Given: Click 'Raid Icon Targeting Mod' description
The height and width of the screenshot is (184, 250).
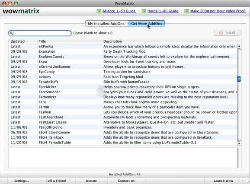Looking at the screenshot, I should (123, 77).
